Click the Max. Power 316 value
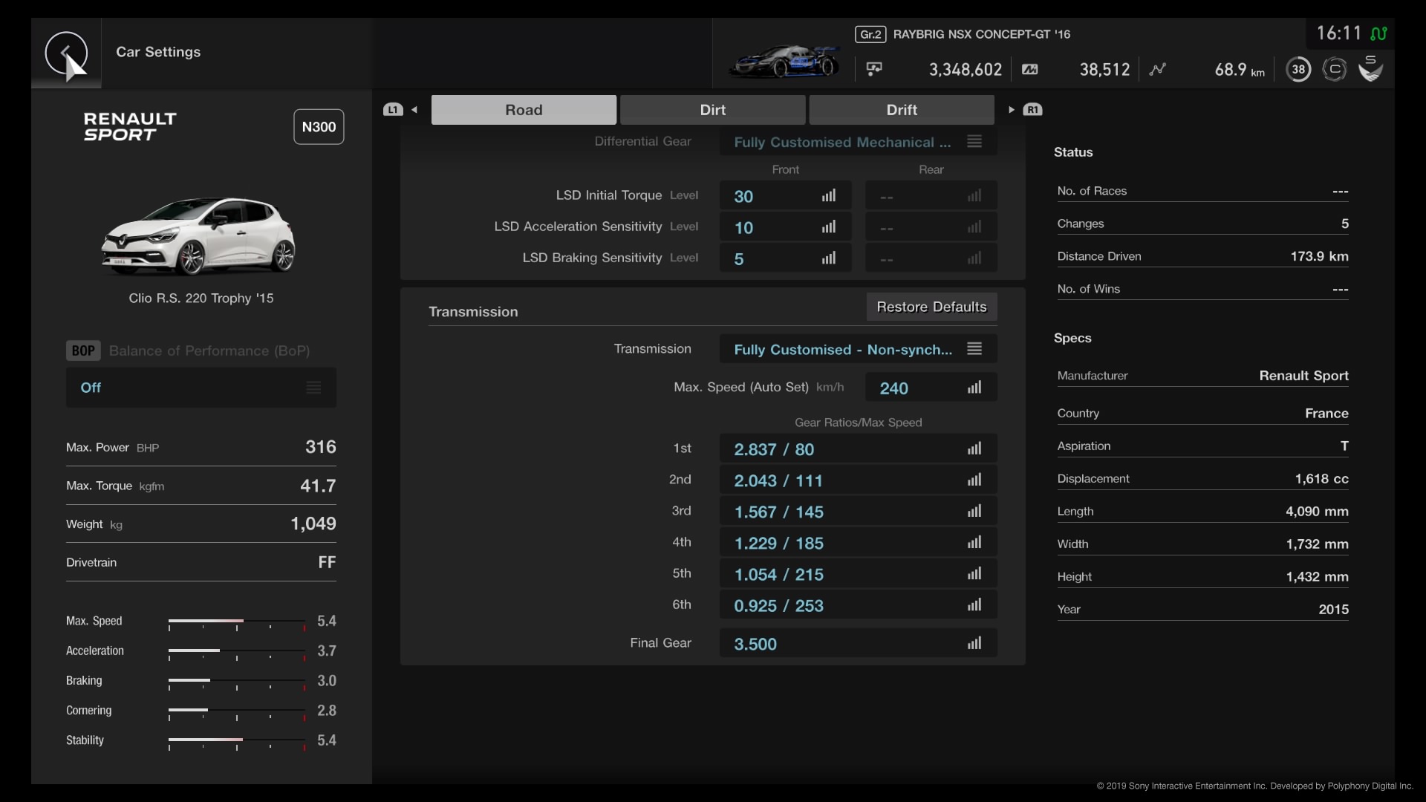This screenshot has height=802, width=1426. coord(321,447)
